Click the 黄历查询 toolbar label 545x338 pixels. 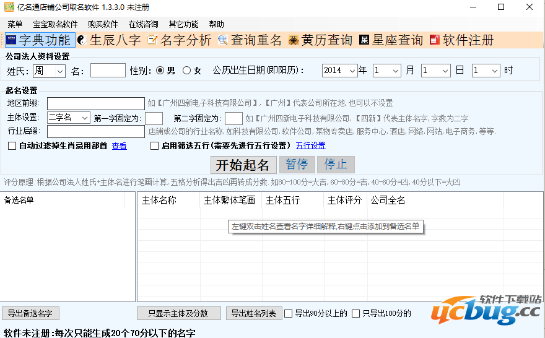coord(327,40)
